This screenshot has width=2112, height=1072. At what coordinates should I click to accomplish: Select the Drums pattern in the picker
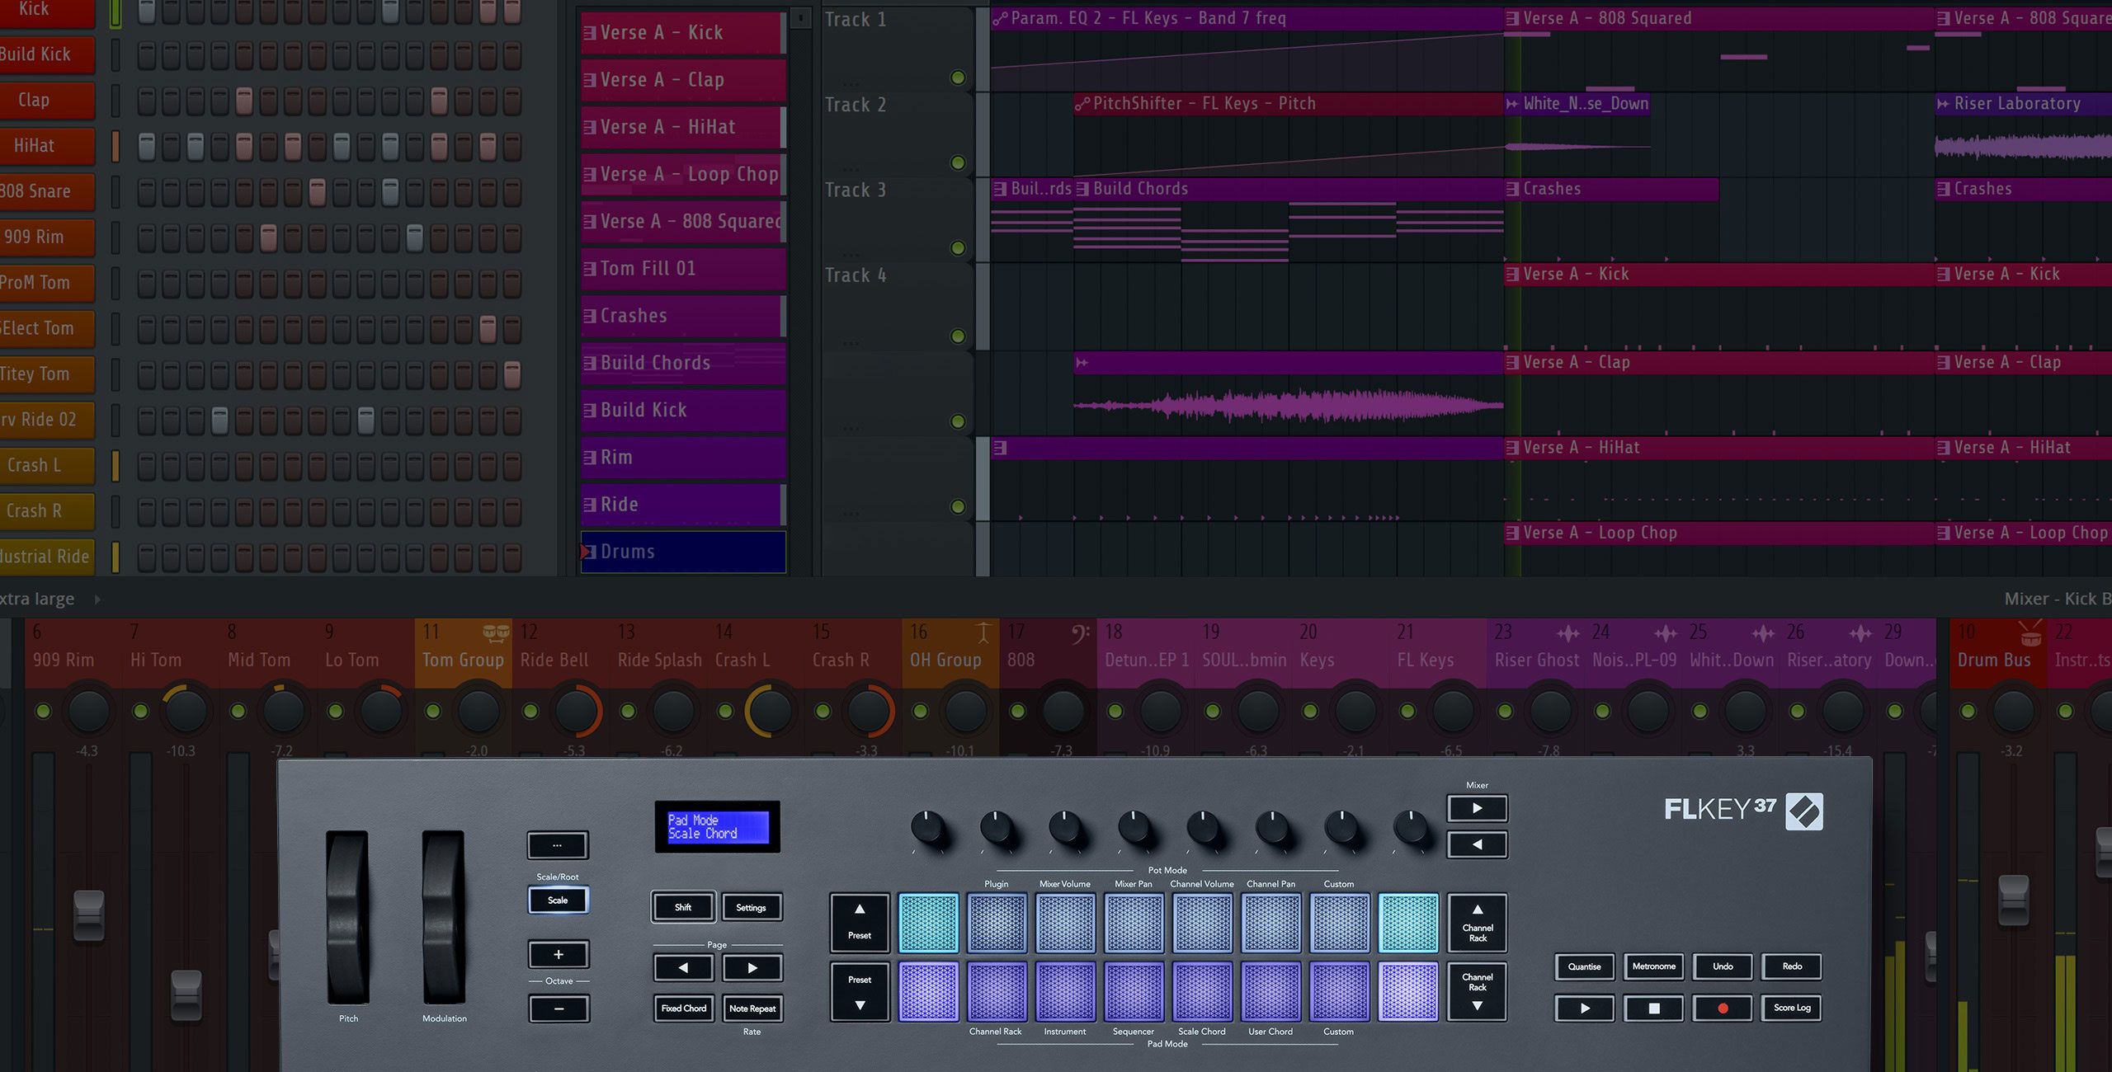pos(683,552)
